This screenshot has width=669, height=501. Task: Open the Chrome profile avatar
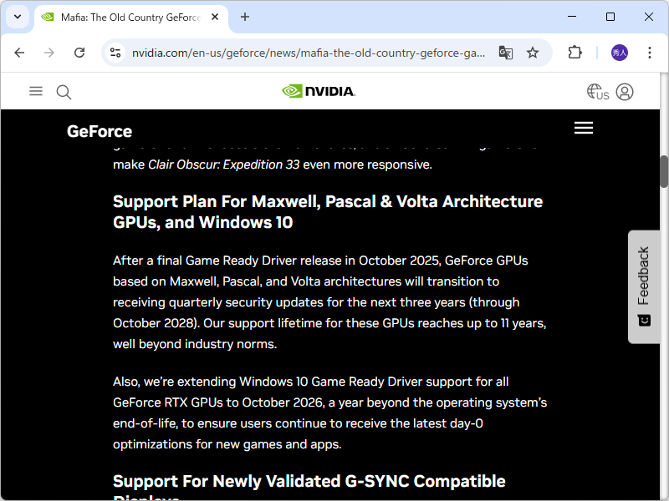click(x=620, y=53)
